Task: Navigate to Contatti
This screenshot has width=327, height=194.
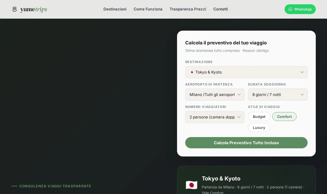Action: tap(220, 9)
